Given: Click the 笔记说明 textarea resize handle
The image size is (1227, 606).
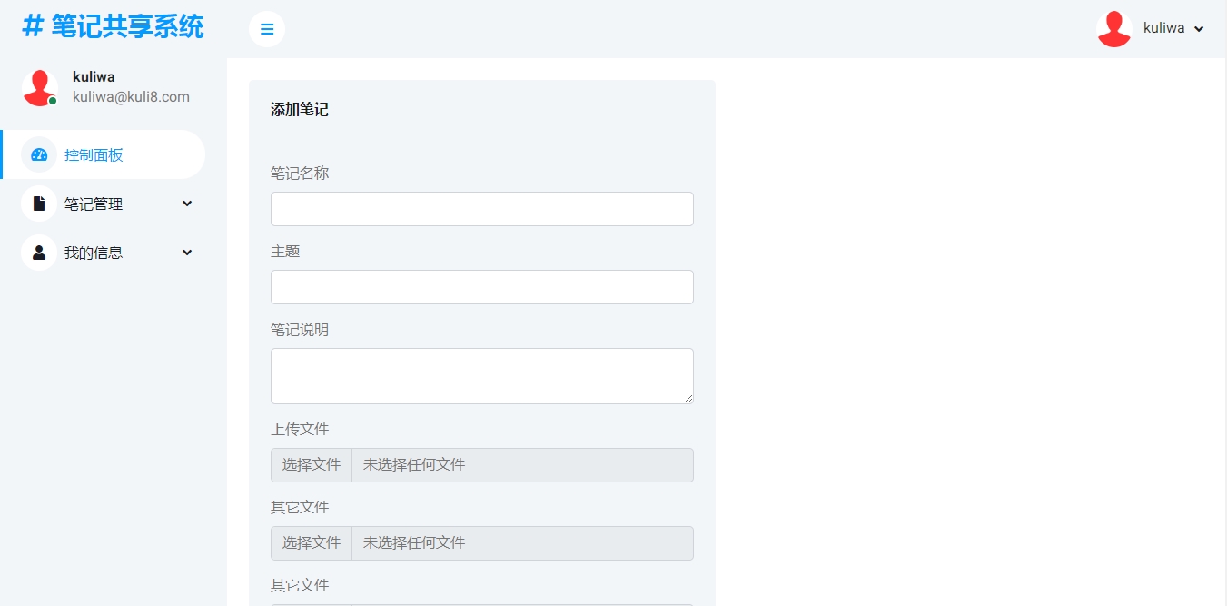Looking at the screenshot, I should pyautogui.click(x=688, y=398).
